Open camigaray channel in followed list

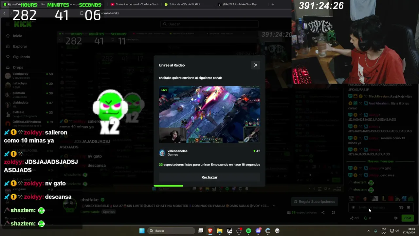click(29, 75)
